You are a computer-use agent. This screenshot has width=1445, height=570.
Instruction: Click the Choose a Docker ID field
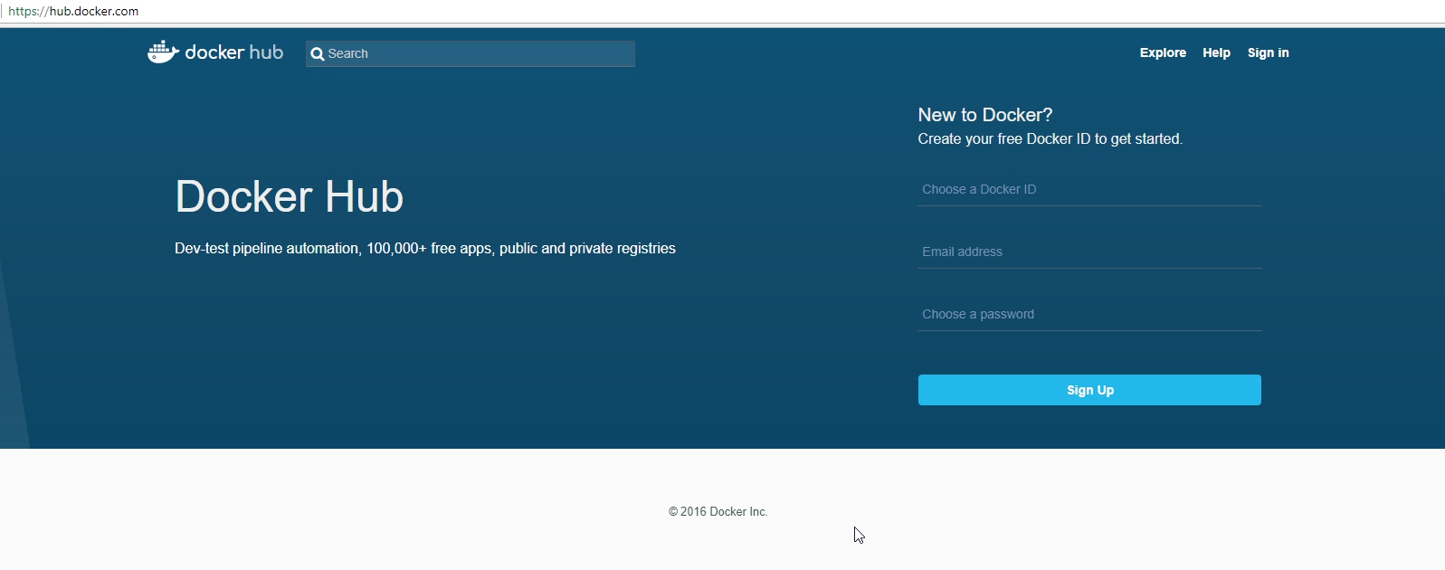1089,189
